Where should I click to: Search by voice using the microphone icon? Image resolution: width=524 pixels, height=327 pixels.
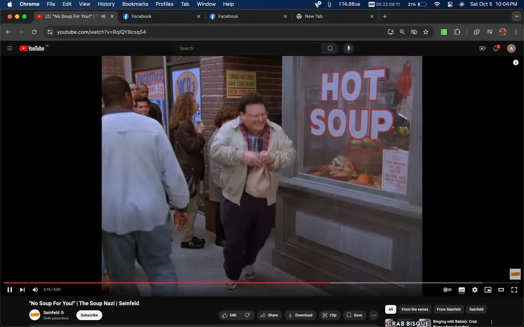click(348, 48)
